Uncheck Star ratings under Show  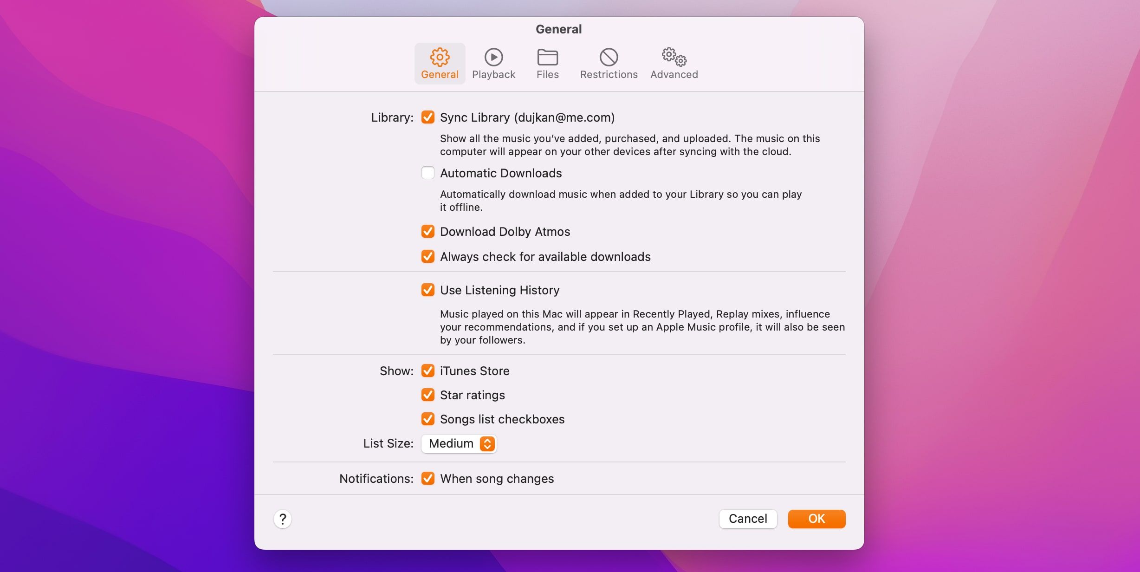(x=427, y=395)
